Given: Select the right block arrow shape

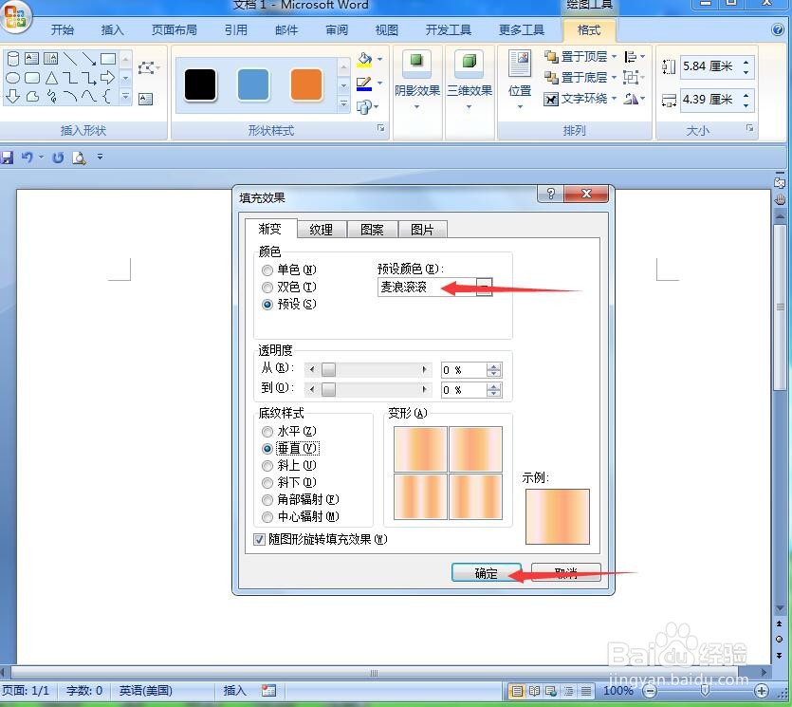Looking at the screenshot, I should click(107, 77).
